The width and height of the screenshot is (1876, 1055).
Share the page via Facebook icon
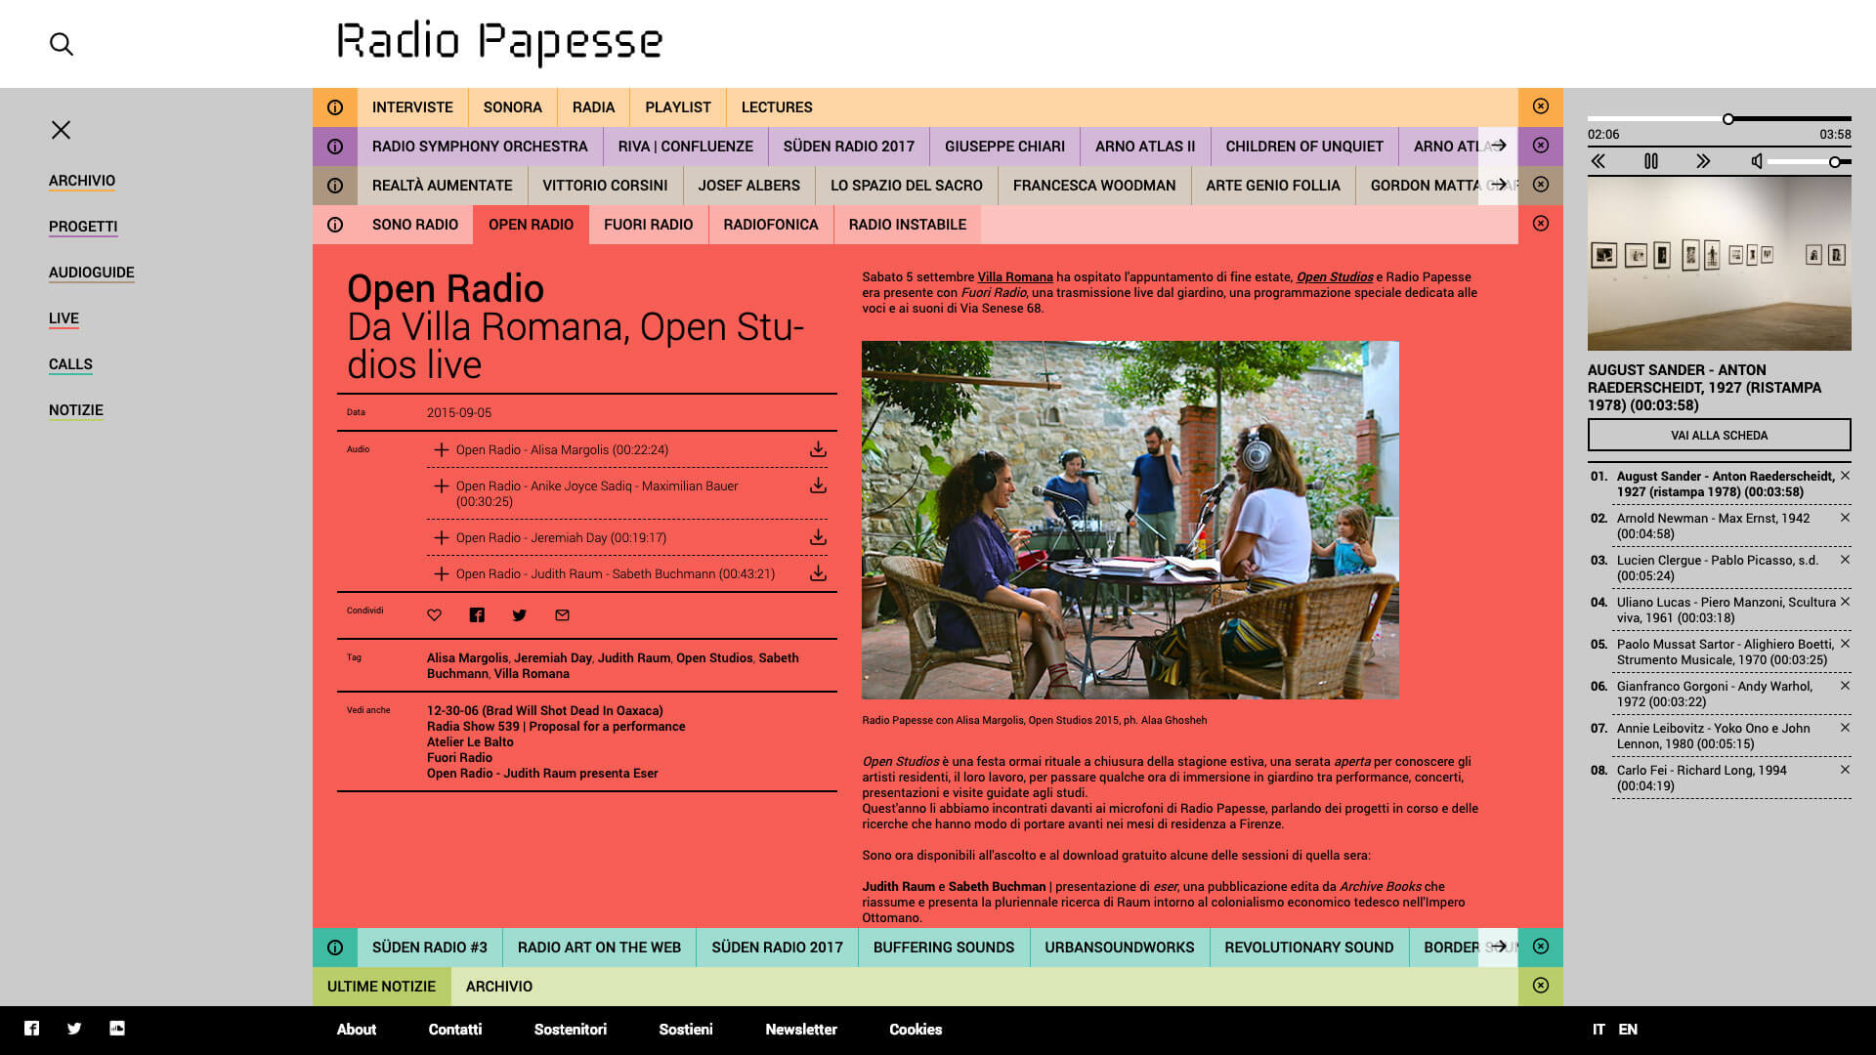click(477, 614)
